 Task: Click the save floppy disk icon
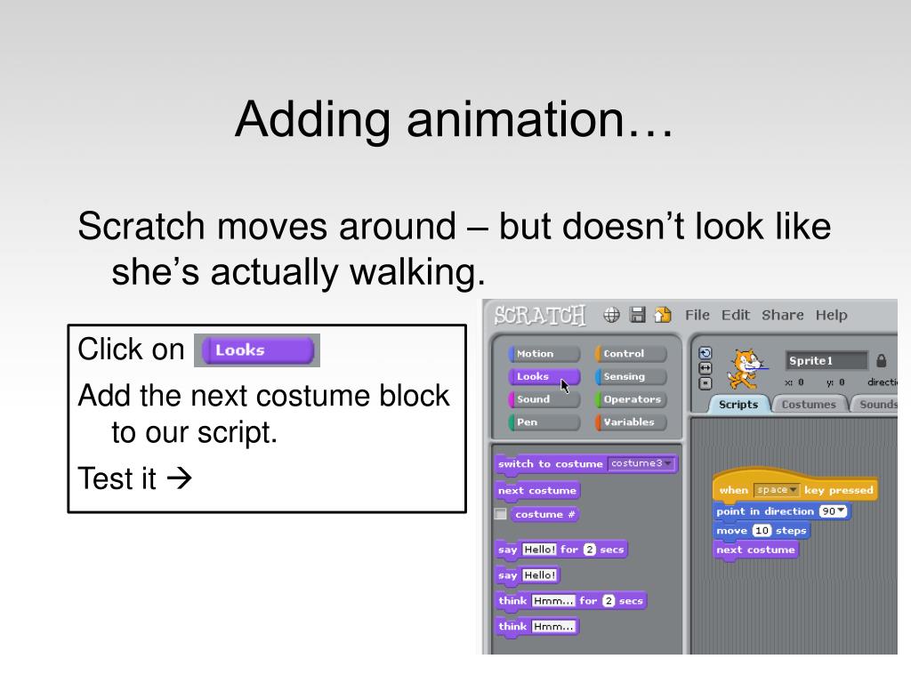637,315
